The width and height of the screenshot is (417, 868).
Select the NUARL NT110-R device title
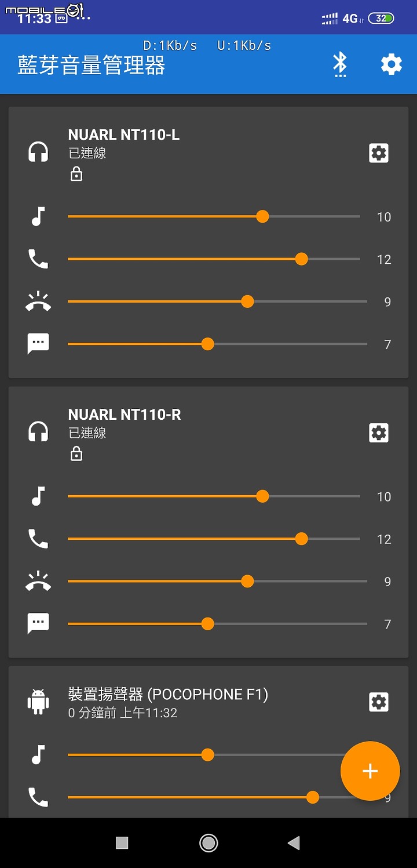click(125, 415)
